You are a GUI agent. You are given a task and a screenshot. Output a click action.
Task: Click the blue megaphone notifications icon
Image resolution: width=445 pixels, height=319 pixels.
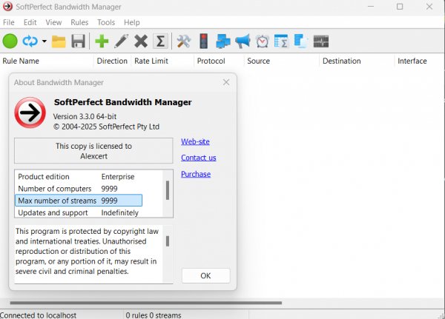[243, 41]
